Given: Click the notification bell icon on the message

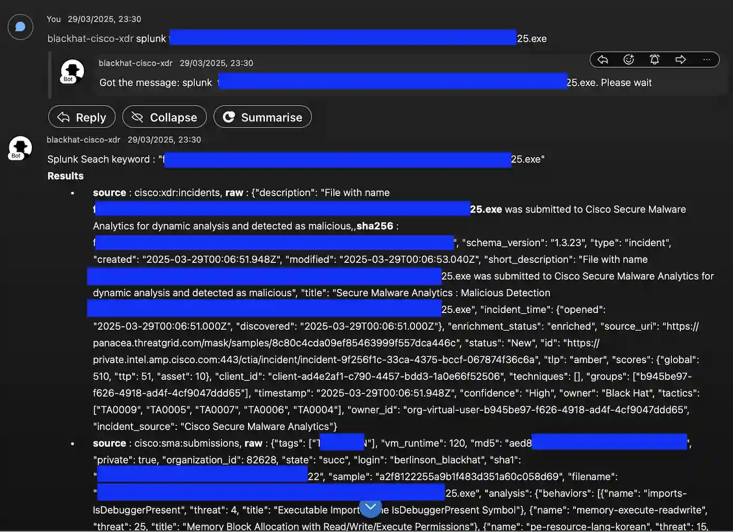Looking at the screenshot, I should pos(655,60).
